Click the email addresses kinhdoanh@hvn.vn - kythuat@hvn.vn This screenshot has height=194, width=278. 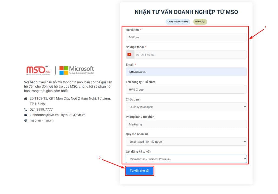[x=58, y=115]
